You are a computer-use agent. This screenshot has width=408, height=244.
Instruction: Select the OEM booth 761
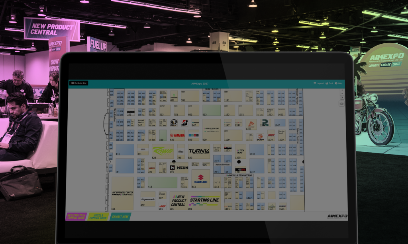pos(190,96)
